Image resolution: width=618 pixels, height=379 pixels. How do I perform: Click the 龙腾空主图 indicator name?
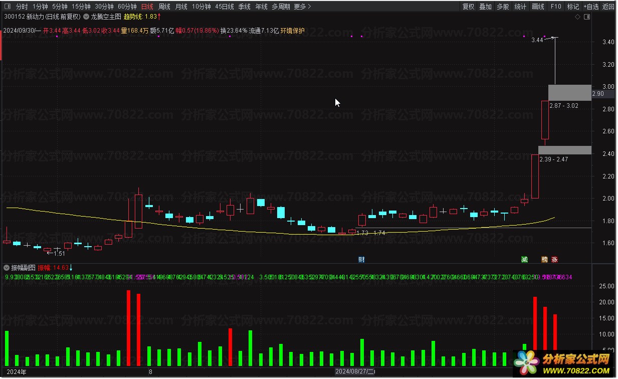[106, 17]
